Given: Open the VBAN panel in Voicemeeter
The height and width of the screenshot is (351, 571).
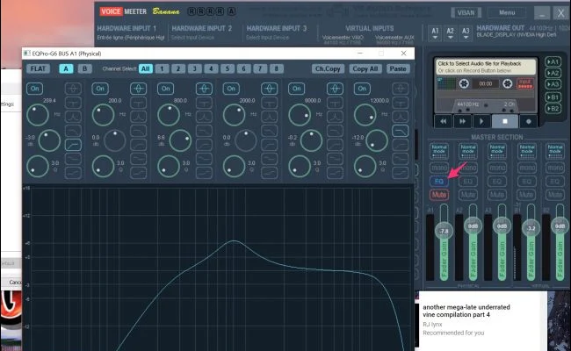Looking at the screenshot, I should pyautogui.click(x=466, y=13).
